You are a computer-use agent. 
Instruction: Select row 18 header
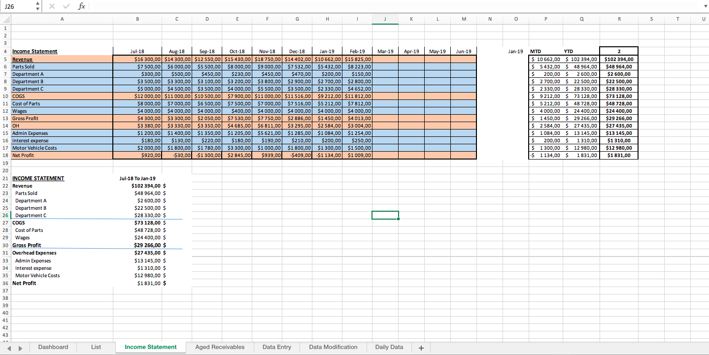(5, 155)
